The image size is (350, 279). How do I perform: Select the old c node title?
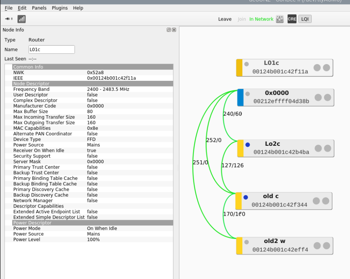[x=271, y=196]
